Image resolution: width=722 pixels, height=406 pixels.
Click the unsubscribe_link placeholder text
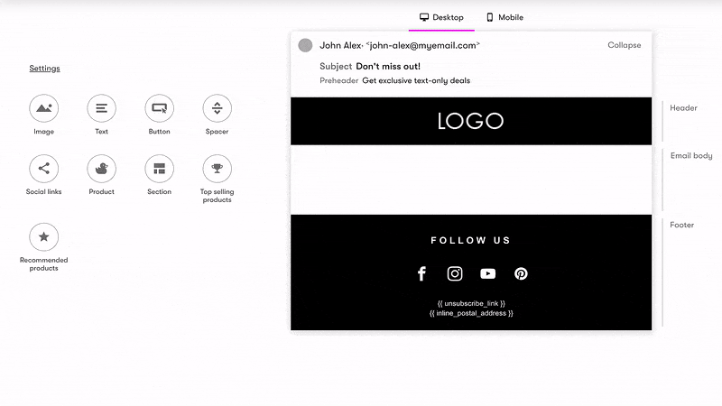tap(471, 303)
